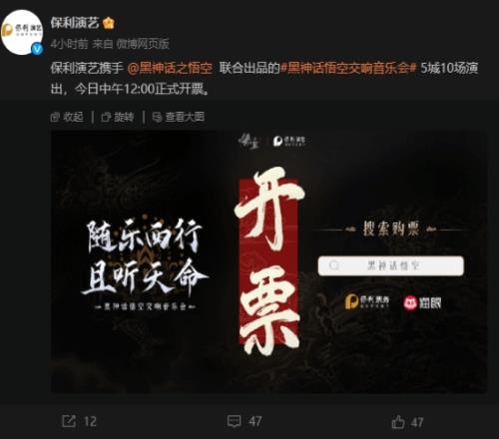Open the 保利演艺 profile avatar
The image size is (499, 439).
22,32
